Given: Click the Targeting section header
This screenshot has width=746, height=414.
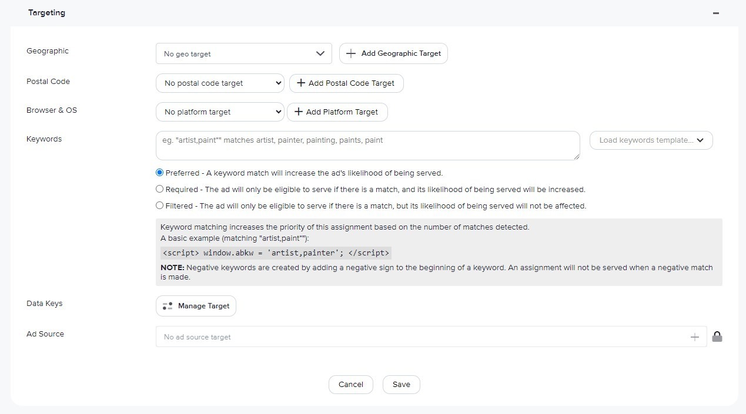Looking at the screenshot, I should click(47, 13).
